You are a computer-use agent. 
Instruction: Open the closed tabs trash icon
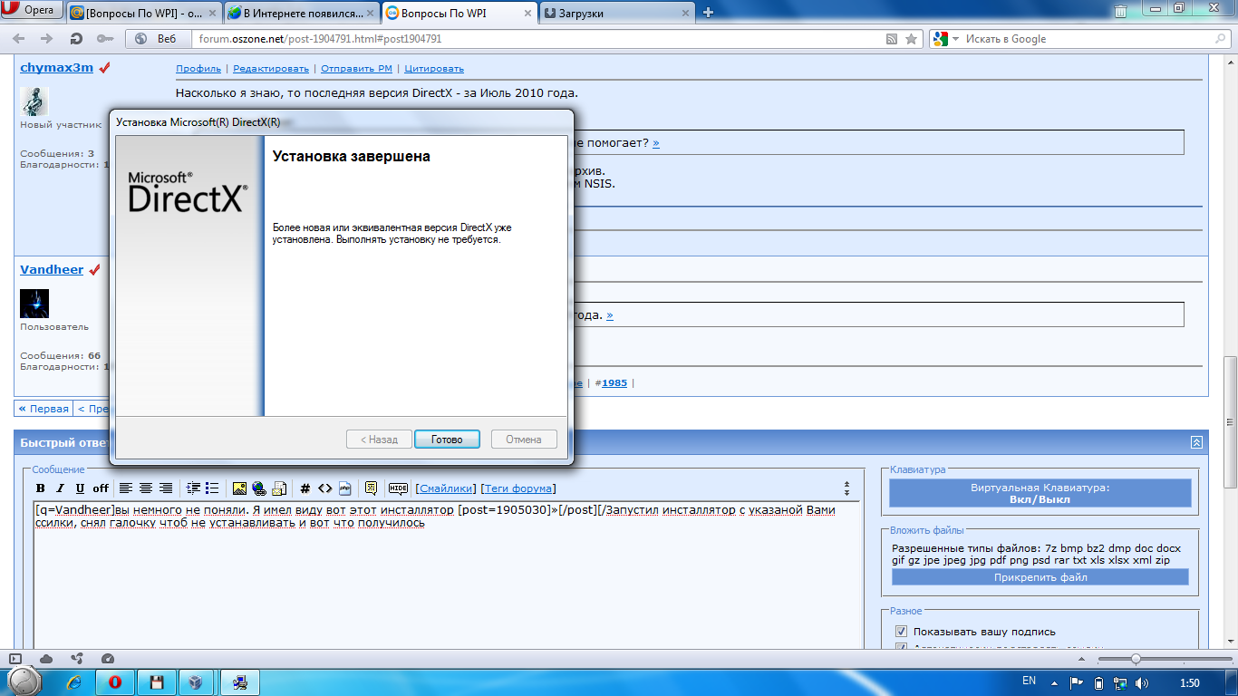point(1120,12)
